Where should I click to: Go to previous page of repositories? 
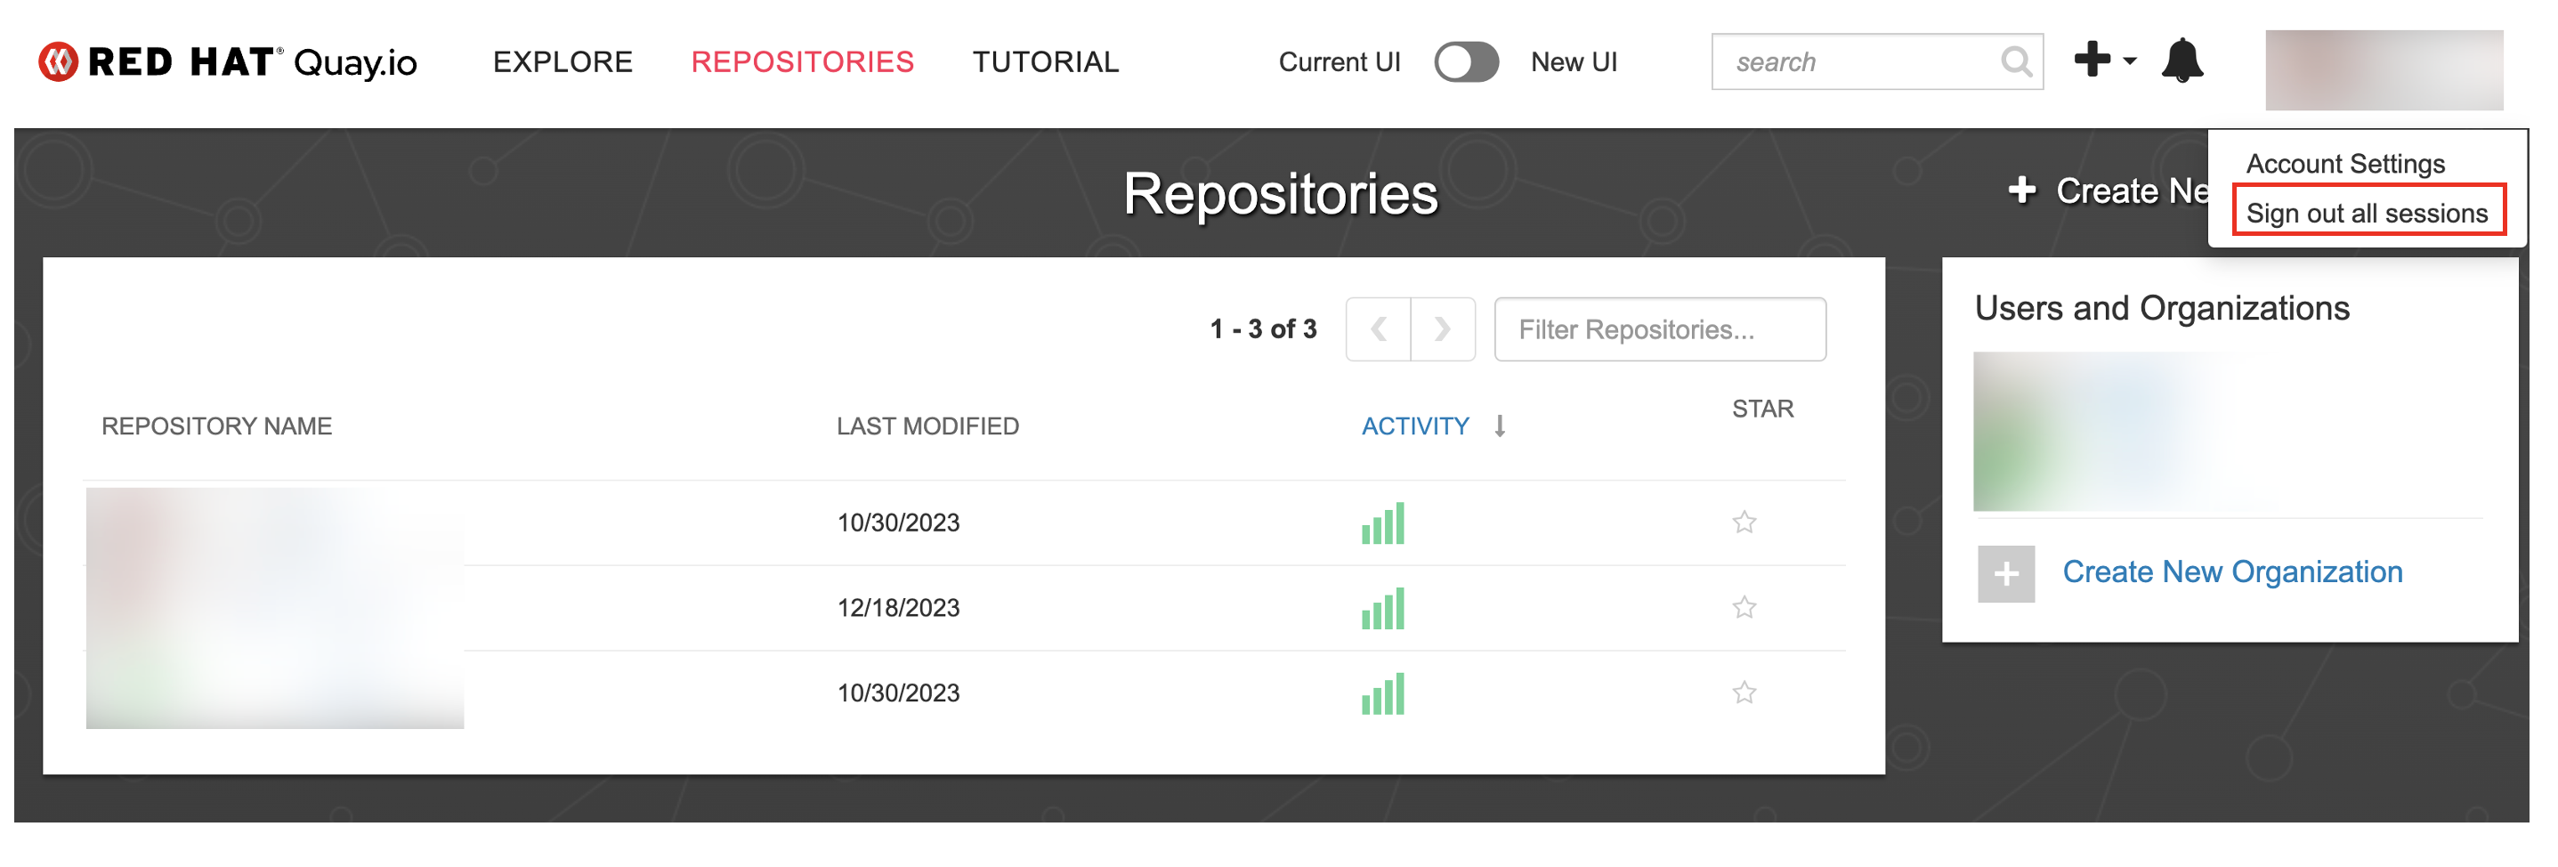click(1379, 328)
